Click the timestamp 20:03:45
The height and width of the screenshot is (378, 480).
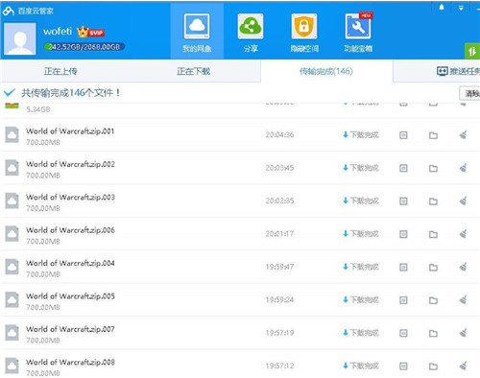[279, 168]
